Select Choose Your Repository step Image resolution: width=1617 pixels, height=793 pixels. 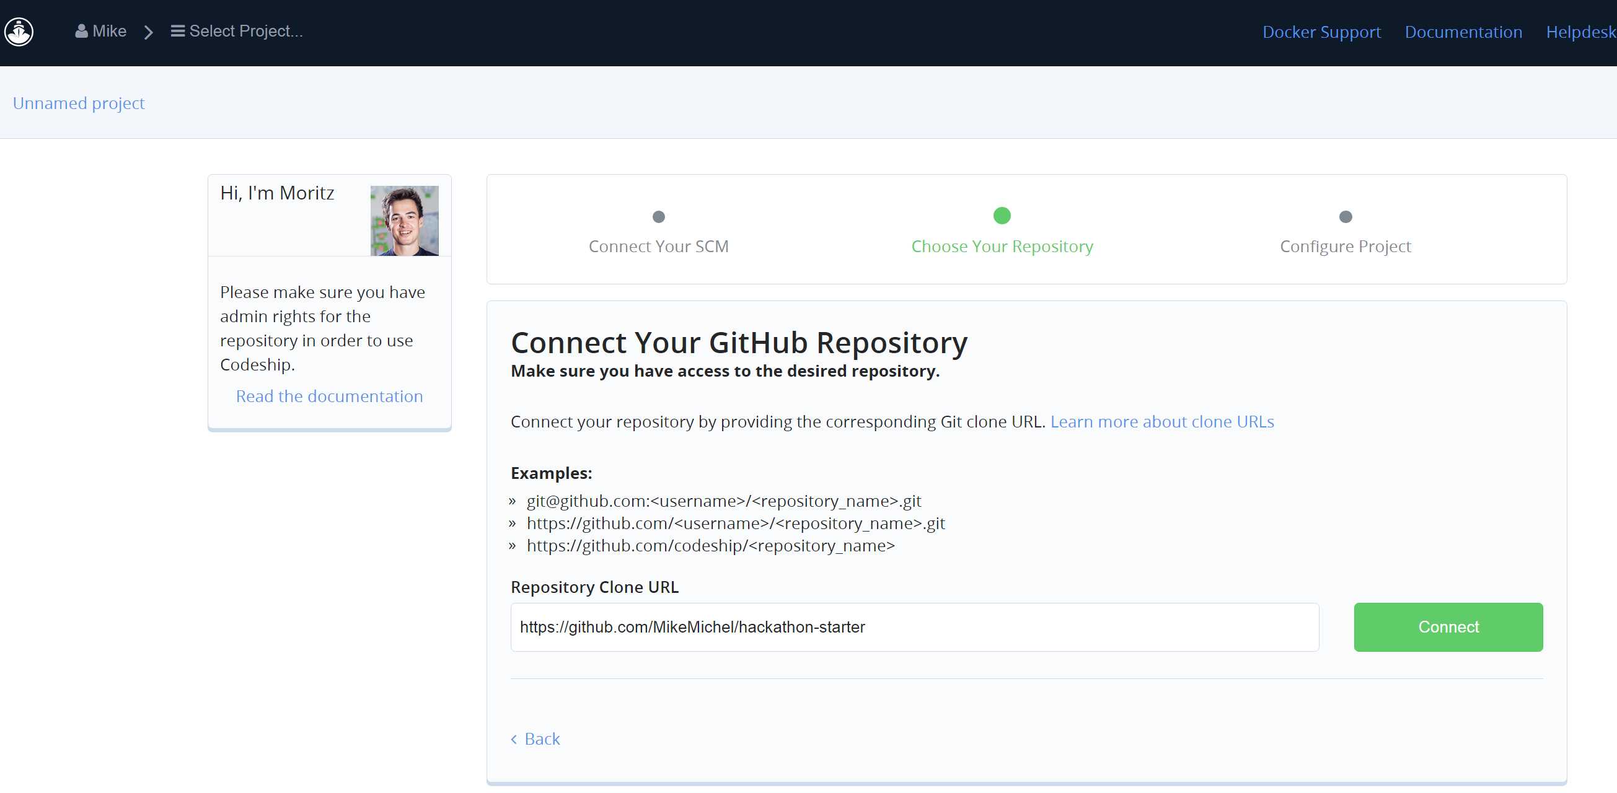pos(1002,246)
